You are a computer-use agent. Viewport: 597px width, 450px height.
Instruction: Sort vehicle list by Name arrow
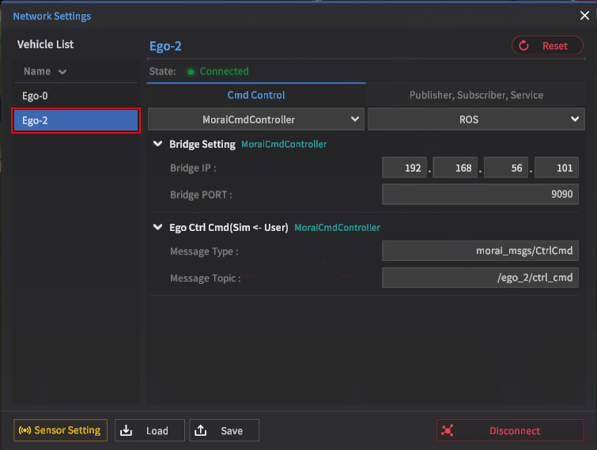(x=62, y=72)
